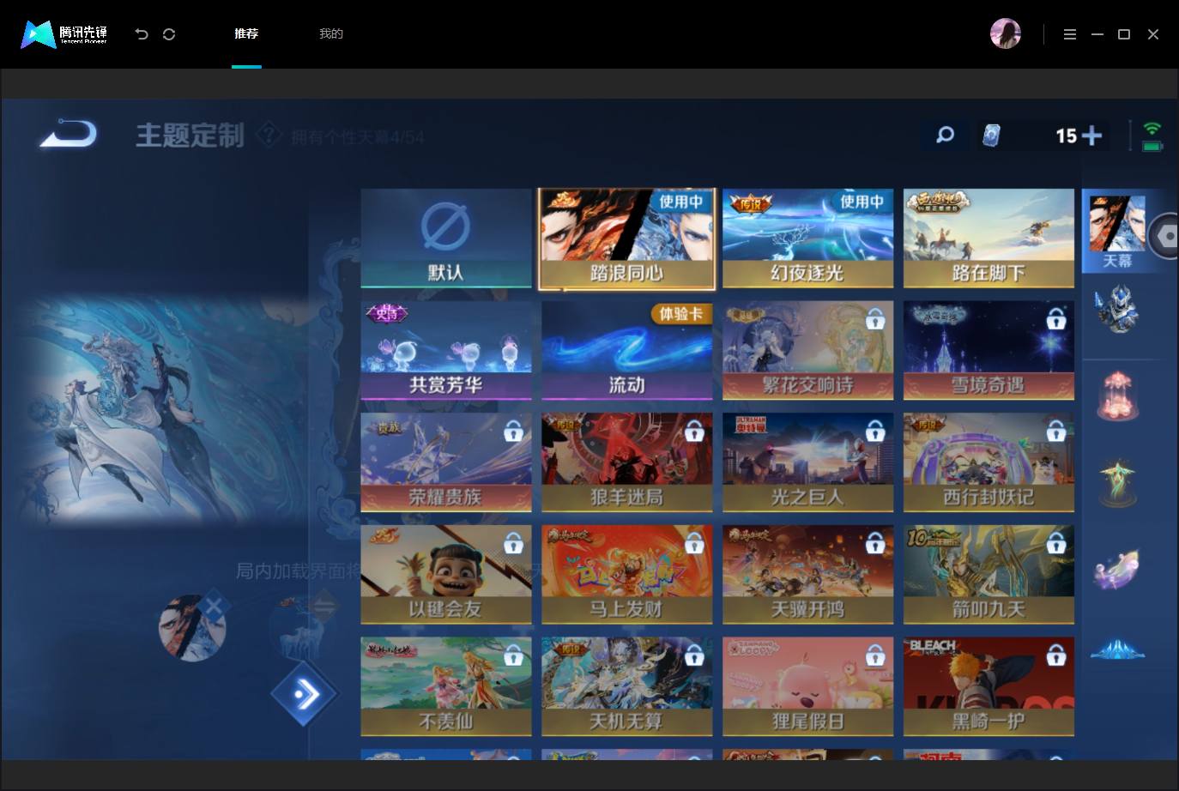The image size is (1179, 791).
Task: Click the blue card currency icon
Action: tap(991, 136)
